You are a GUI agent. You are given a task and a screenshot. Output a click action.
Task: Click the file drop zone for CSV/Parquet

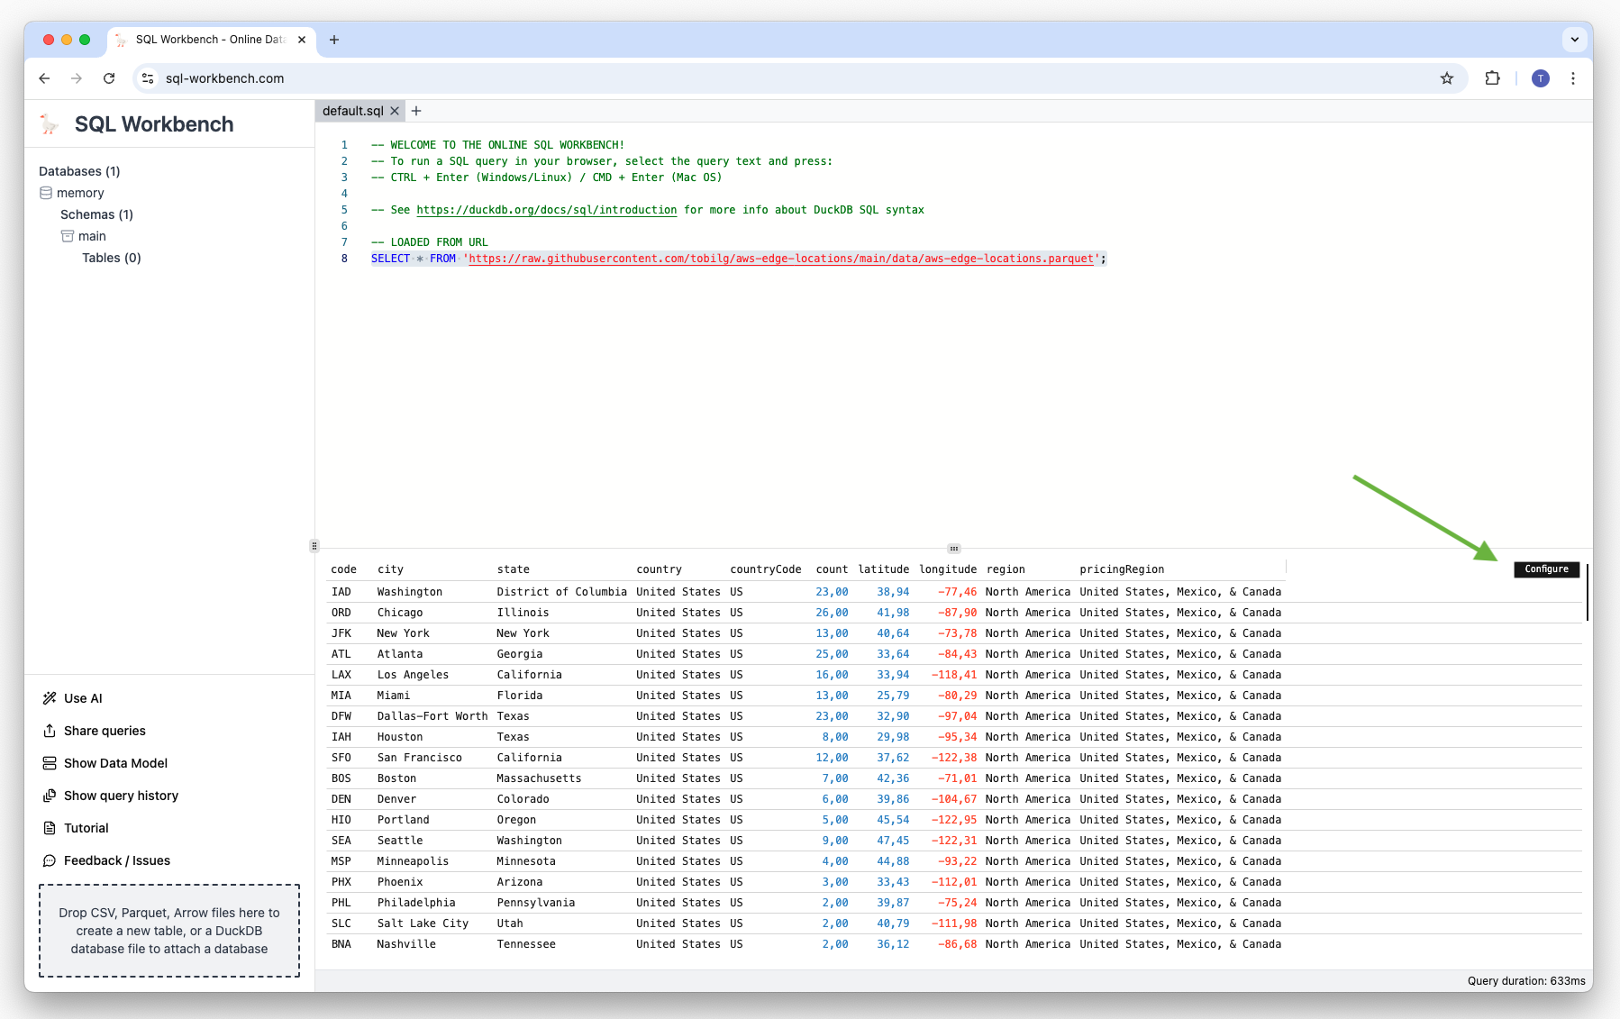point(169,931)
